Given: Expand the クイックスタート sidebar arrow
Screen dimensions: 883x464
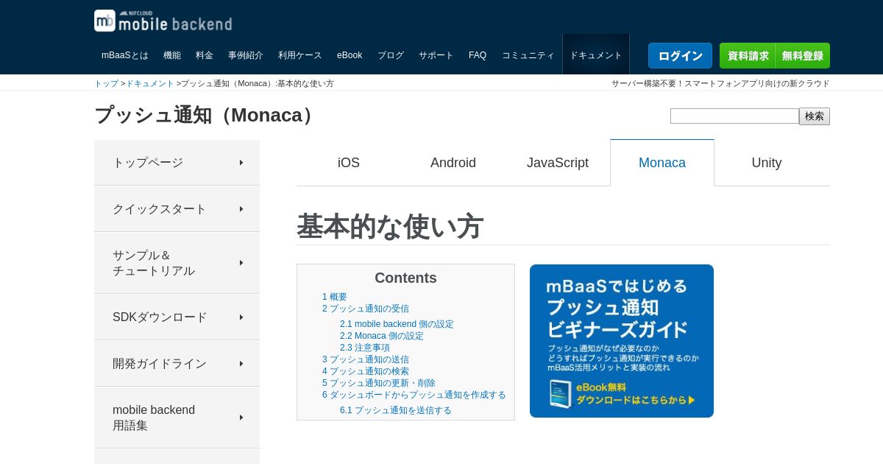Looking at the screenshot, I should pos(241,209).
